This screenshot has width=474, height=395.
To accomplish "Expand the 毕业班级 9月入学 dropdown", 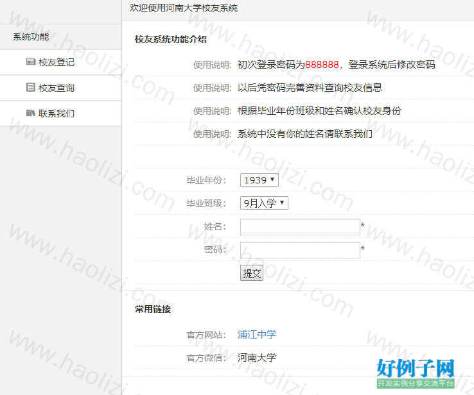I will (264, 203).
